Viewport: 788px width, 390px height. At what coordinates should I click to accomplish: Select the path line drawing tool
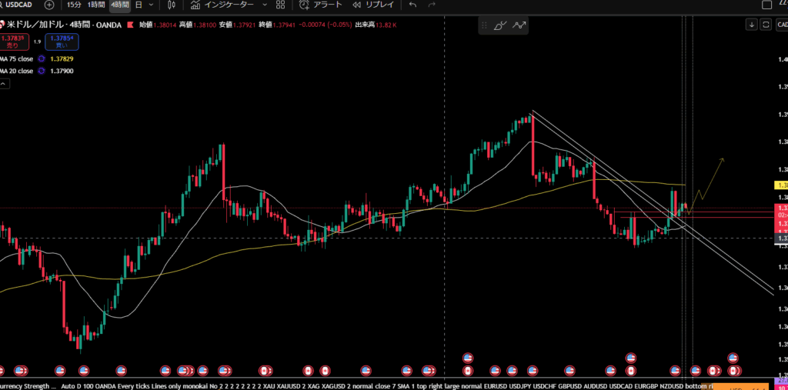click(x=520, y=25)
